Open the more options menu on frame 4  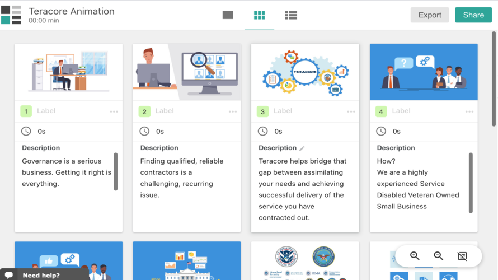469,111
